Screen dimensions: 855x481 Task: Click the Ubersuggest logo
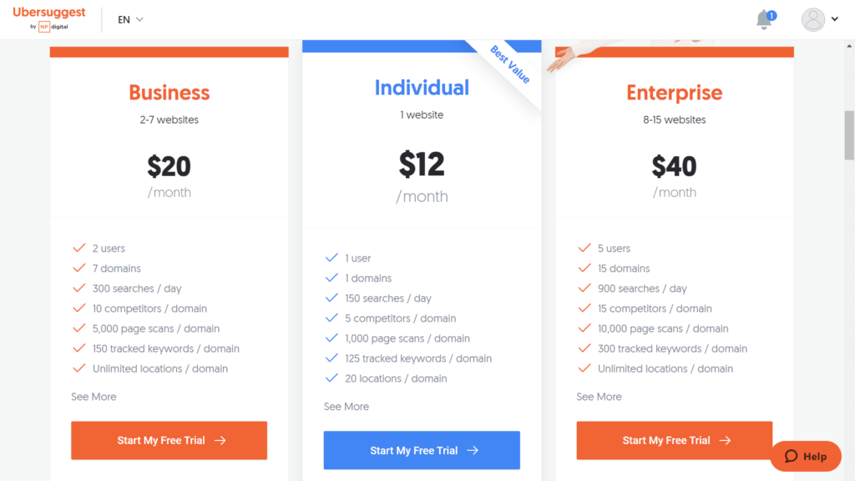click(x=49, y=18)
